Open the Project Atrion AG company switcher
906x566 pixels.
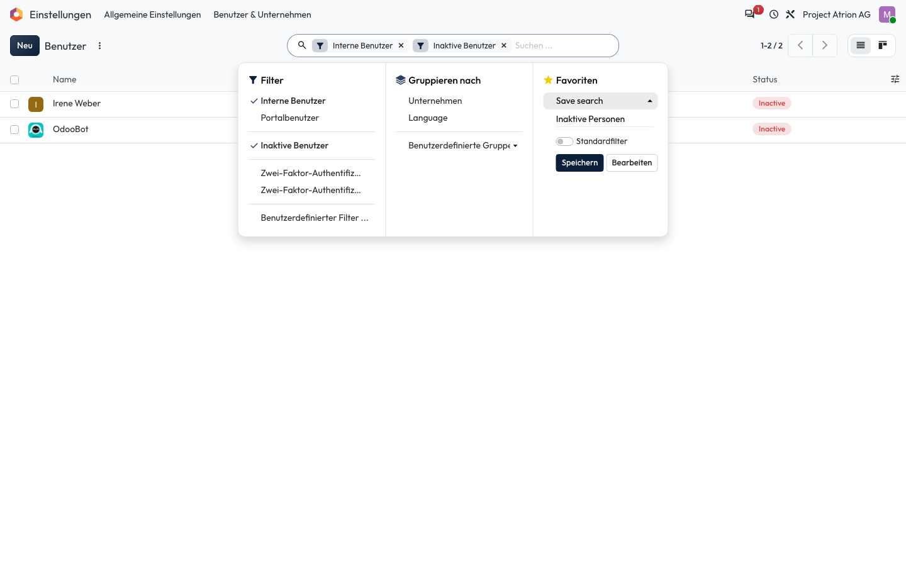pyautogui.click(x=837, y=14)
